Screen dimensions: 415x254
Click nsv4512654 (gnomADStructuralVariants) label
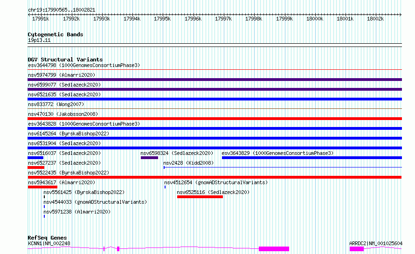[x=216, y=182]
